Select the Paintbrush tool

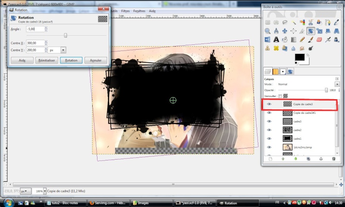[310, 40]
